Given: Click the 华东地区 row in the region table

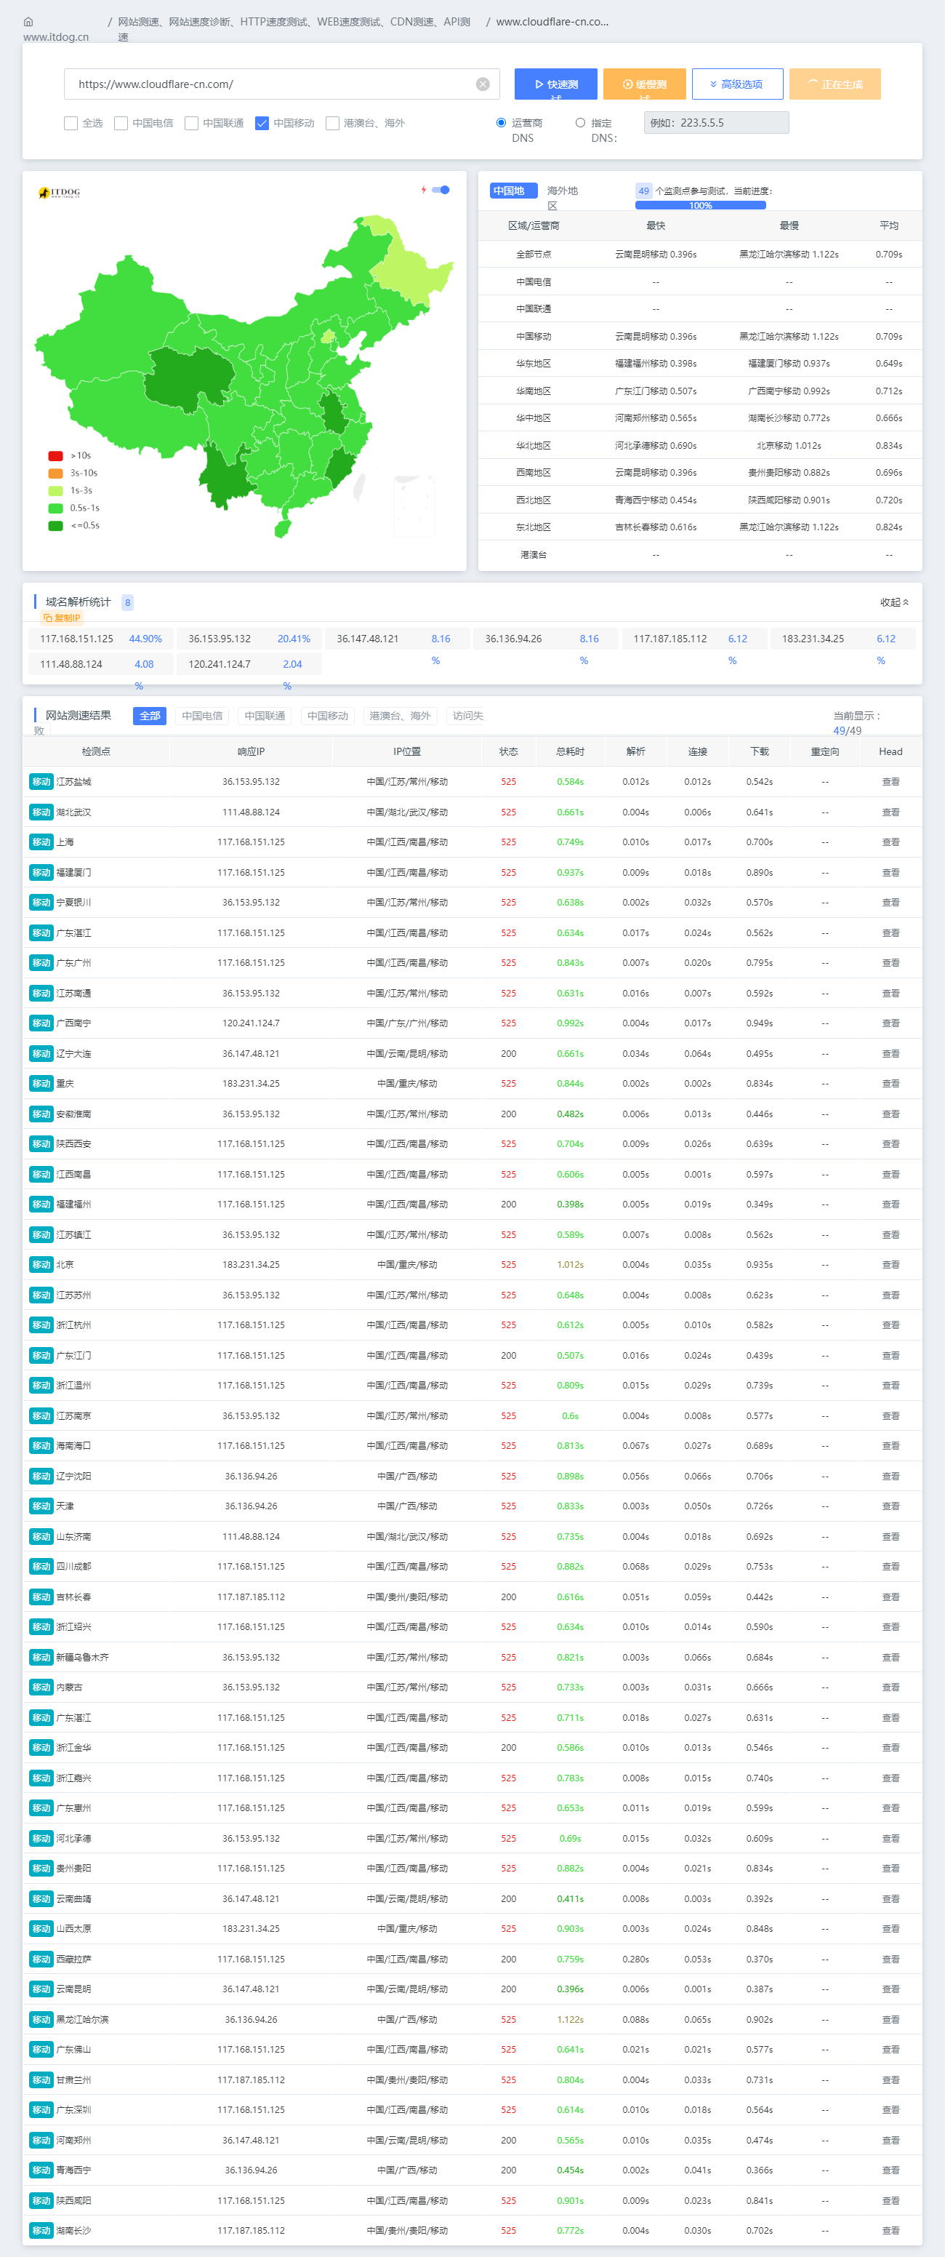Looking at the screenshot, I should click(700, 364).
